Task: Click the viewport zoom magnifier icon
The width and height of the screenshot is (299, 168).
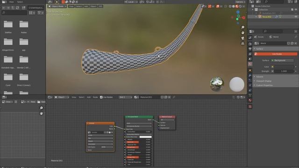Action: [242, 28]
